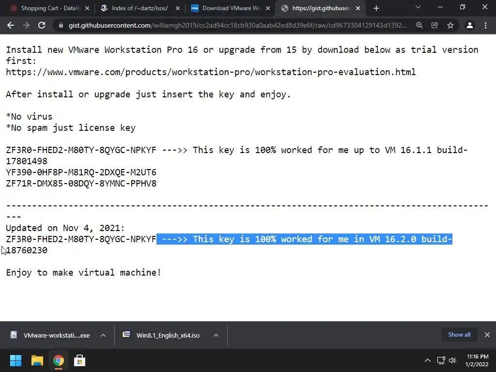Click the key ZF71R-DMX85-08DQY-8YMNC-PPHV8
This screenshot has width=496, height=372.
coord(81,184)
